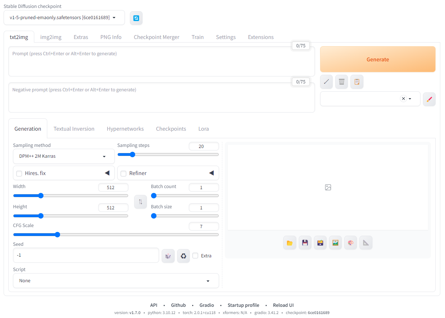The width and height of the screenshot is (445, 318).
Task: Refresh the checkpoint list icon
Action: pos(136,18)
